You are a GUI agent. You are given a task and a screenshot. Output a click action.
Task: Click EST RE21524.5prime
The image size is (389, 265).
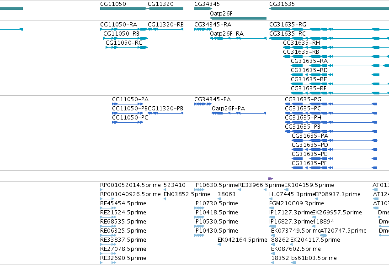(123, 213)
